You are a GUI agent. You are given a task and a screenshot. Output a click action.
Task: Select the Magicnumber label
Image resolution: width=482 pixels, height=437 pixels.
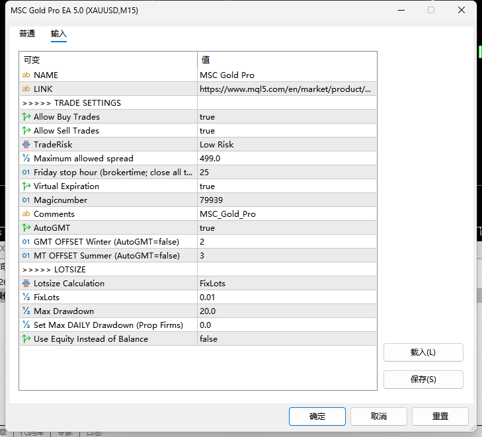(61, 200)
